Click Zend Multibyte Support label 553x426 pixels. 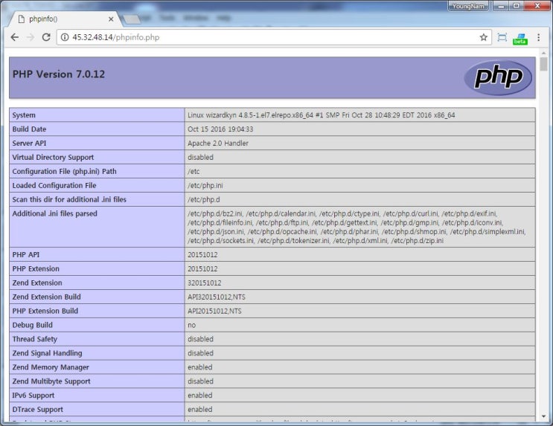click(x=51, y=381)
